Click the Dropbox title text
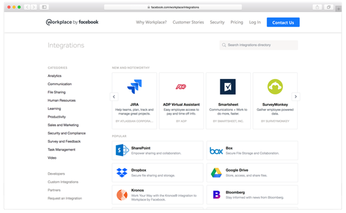Screen dimensions: 346x213 [x=139, y=170]
